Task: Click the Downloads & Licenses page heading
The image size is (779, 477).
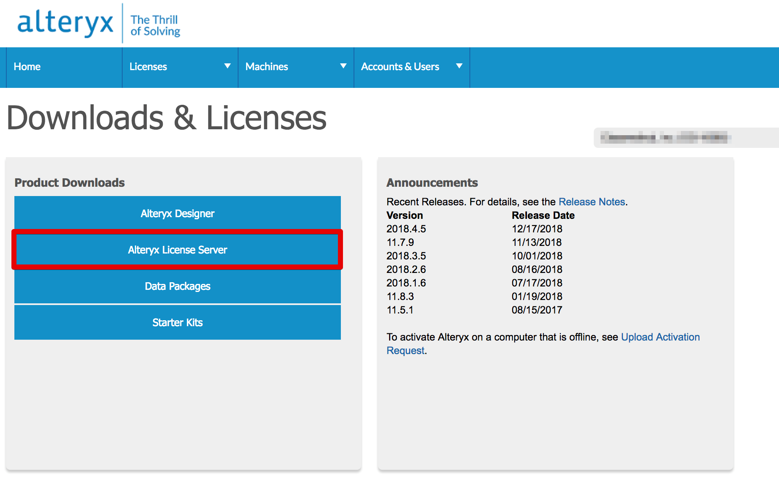Action: [x=167, y=118]
